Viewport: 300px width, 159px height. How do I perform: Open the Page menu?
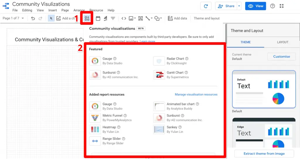[x=65, y=10]
